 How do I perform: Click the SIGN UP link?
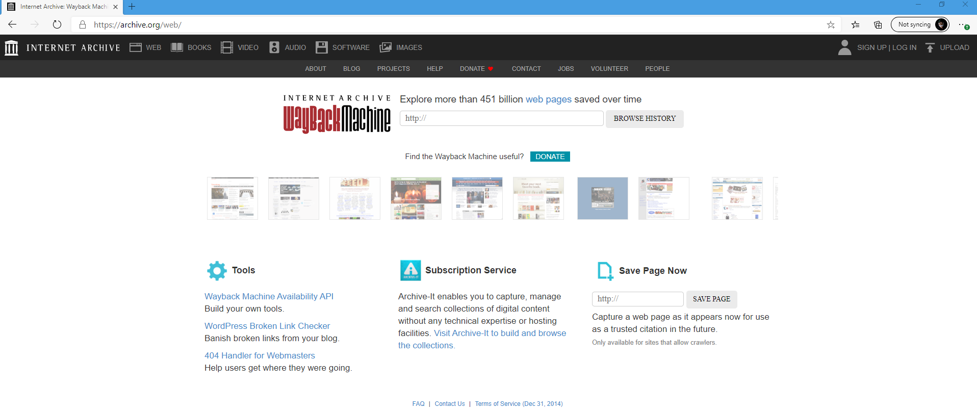pyautogui.click(x=872, y=47)
